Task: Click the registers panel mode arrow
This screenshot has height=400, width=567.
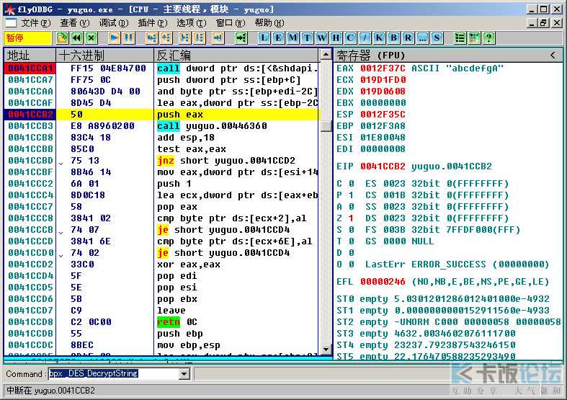Action: tap(553, 55)
